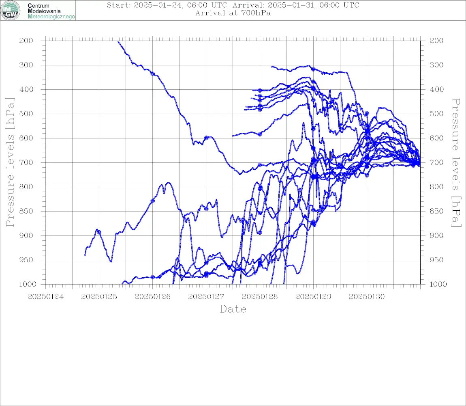Click left axis label 900
The image size is (466, 406).
[x=26, y=235]
